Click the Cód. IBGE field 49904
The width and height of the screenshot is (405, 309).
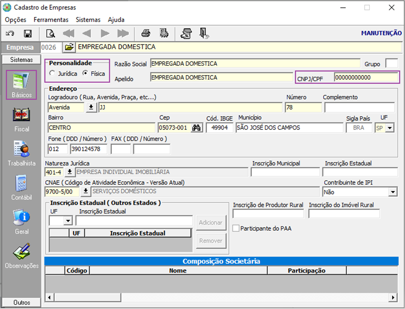[220, 128]
